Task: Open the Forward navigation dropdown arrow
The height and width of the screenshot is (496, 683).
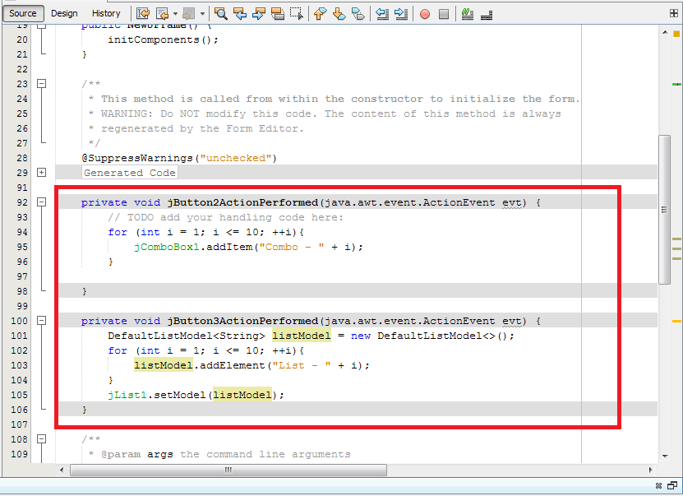Action: coord(201,14)
